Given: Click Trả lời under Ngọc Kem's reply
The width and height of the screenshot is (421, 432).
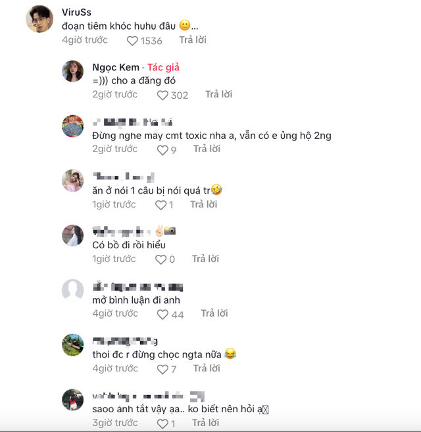Looking at the screenshot, I should [218, 95].
